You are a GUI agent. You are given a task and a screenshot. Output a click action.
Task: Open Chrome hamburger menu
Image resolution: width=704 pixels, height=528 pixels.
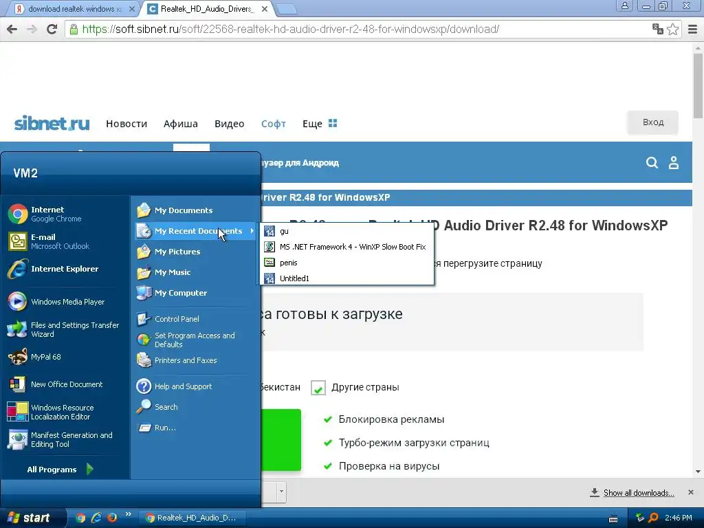pos(693,29)
